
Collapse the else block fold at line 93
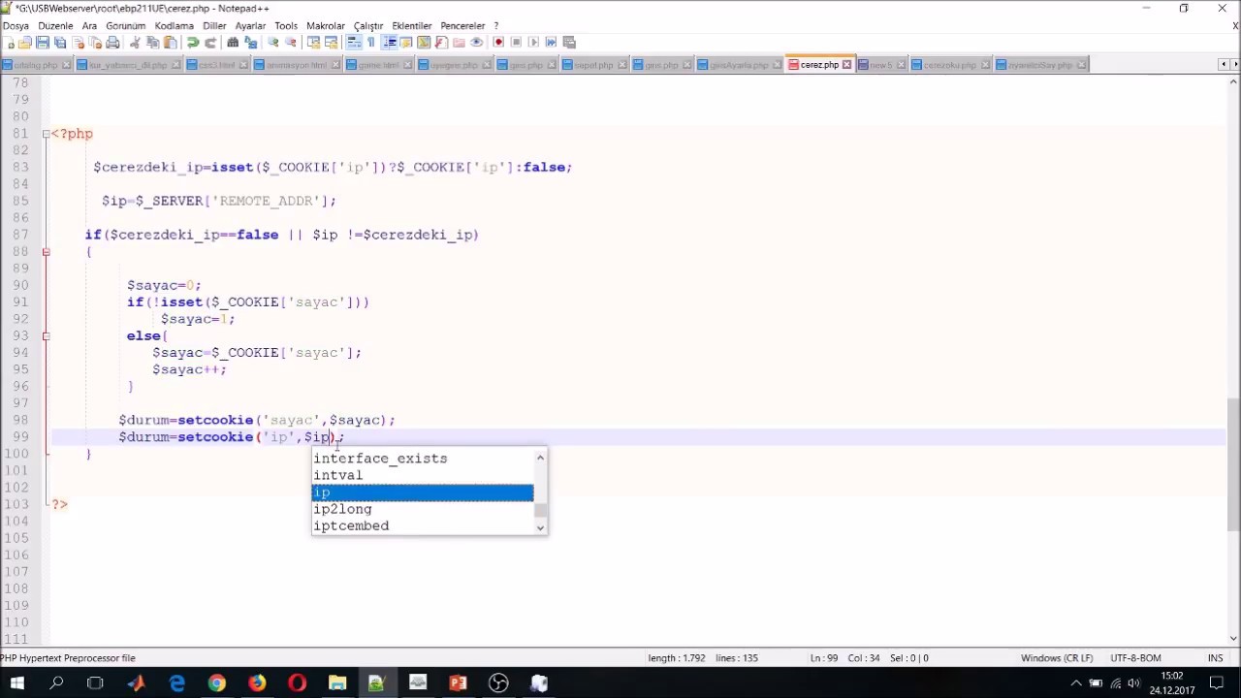(46, 335)
